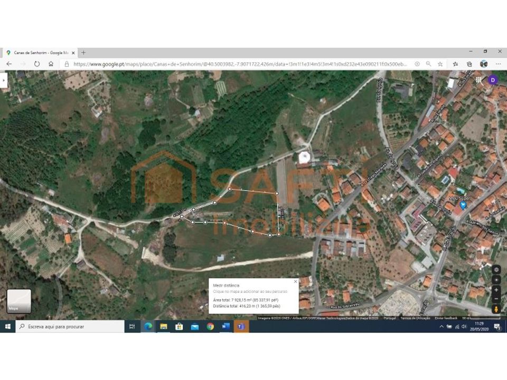Image resolution: width=507 pixels, height=380 pixels.
Task: Open Termos de Utilização link
Action: tap(415, 318)
